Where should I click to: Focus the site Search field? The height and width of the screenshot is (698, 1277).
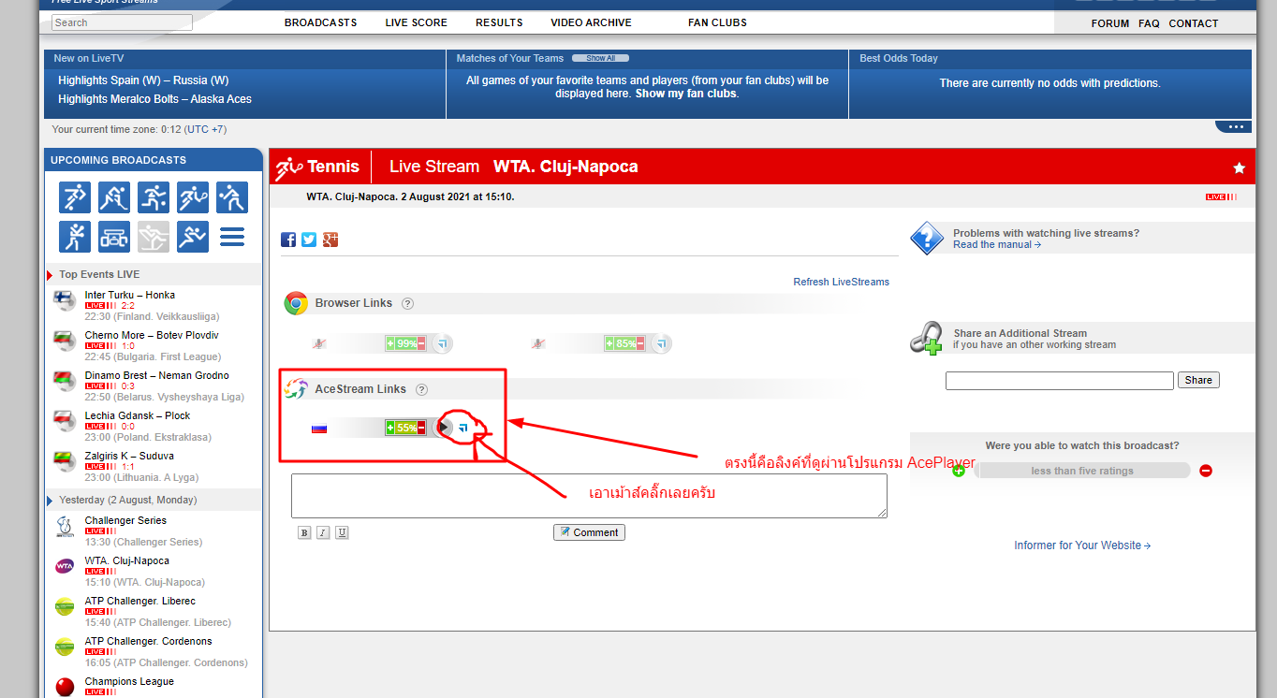[122, 22]
